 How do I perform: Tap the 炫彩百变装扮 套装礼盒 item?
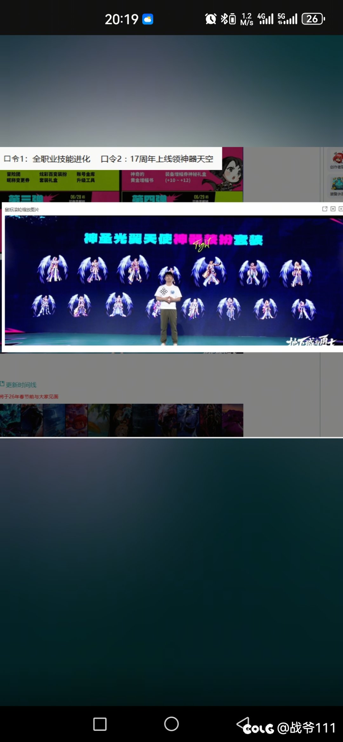pos(53,177)
